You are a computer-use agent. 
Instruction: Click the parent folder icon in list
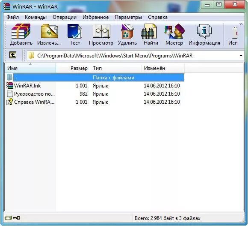click(9, 77)
